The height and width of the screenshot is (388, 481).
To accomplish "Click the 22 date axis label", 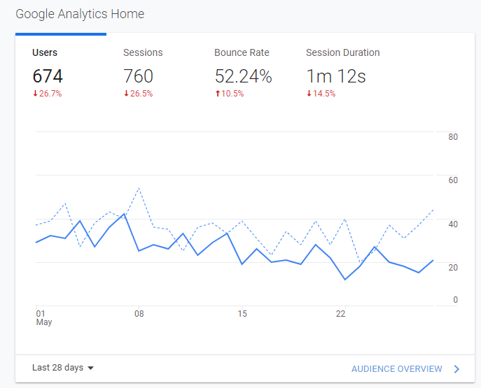I will [340, 314].
